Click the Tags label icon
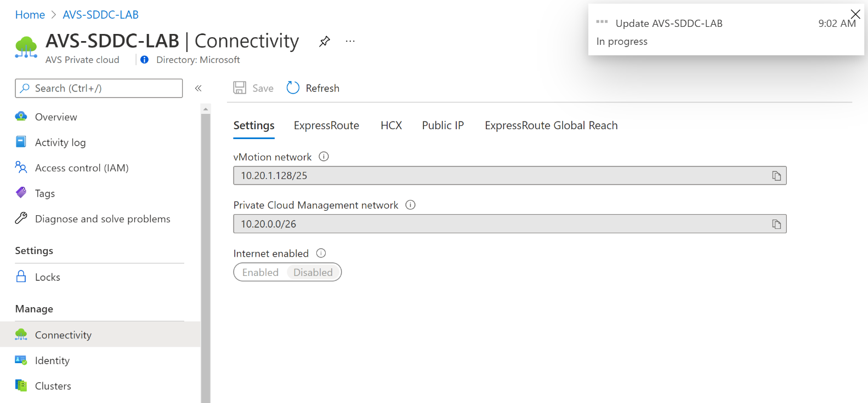Viewport: 868px width, 403px height. tap(21, 192)
